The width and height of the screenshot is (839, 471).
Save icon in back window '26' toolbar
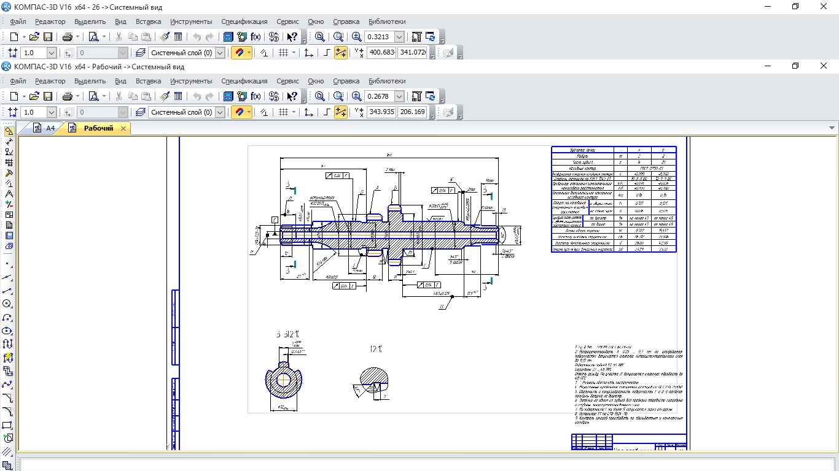[x=48, y=37]
